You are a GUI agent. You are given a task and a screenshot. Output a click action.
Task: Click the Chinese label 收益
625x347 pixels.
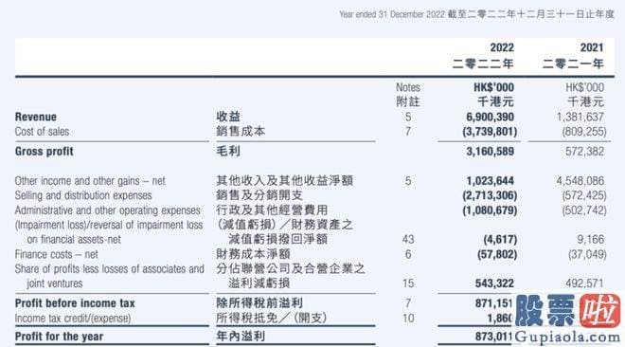[x=228, y=117]
